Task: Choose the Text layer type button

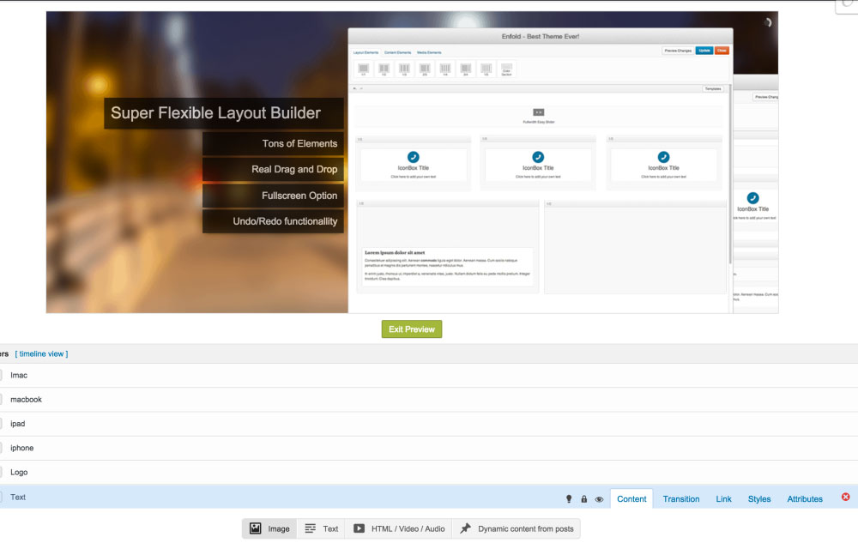Action: tap(321, 528)
